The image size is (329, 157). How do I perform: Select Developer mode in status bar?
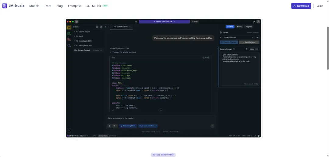tap(113, 136)
